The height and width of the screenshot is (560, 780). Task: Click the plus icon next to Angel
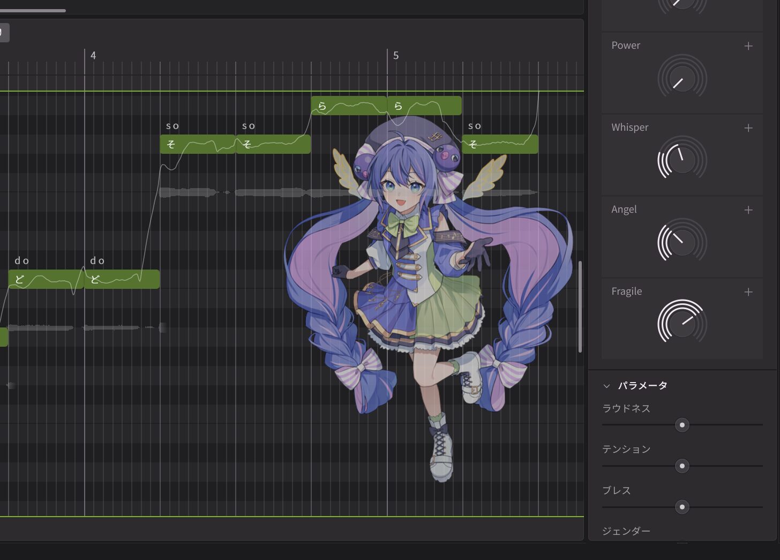point(748,210)
